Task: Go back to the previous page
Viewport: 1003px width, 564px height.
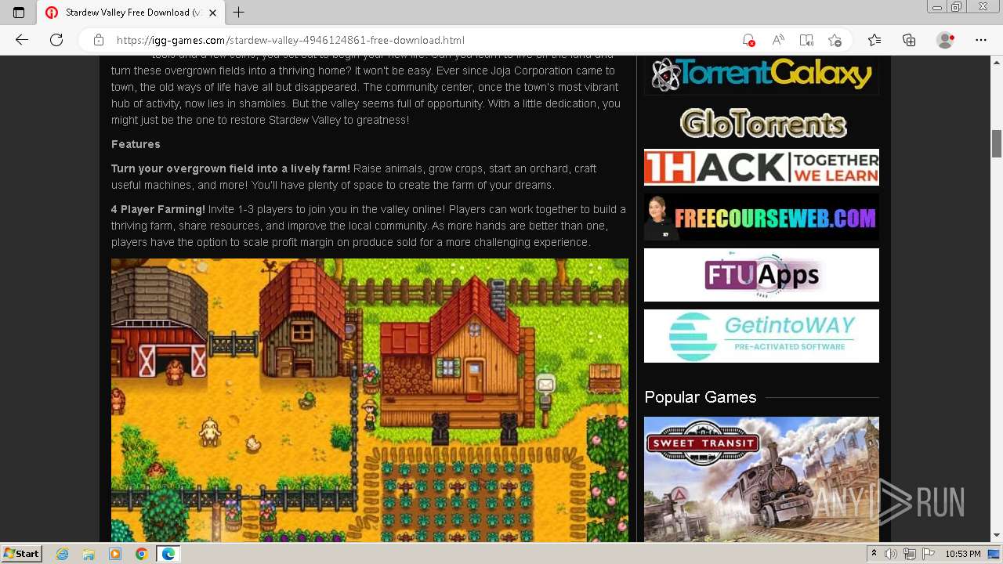Action: coord(22,40)
